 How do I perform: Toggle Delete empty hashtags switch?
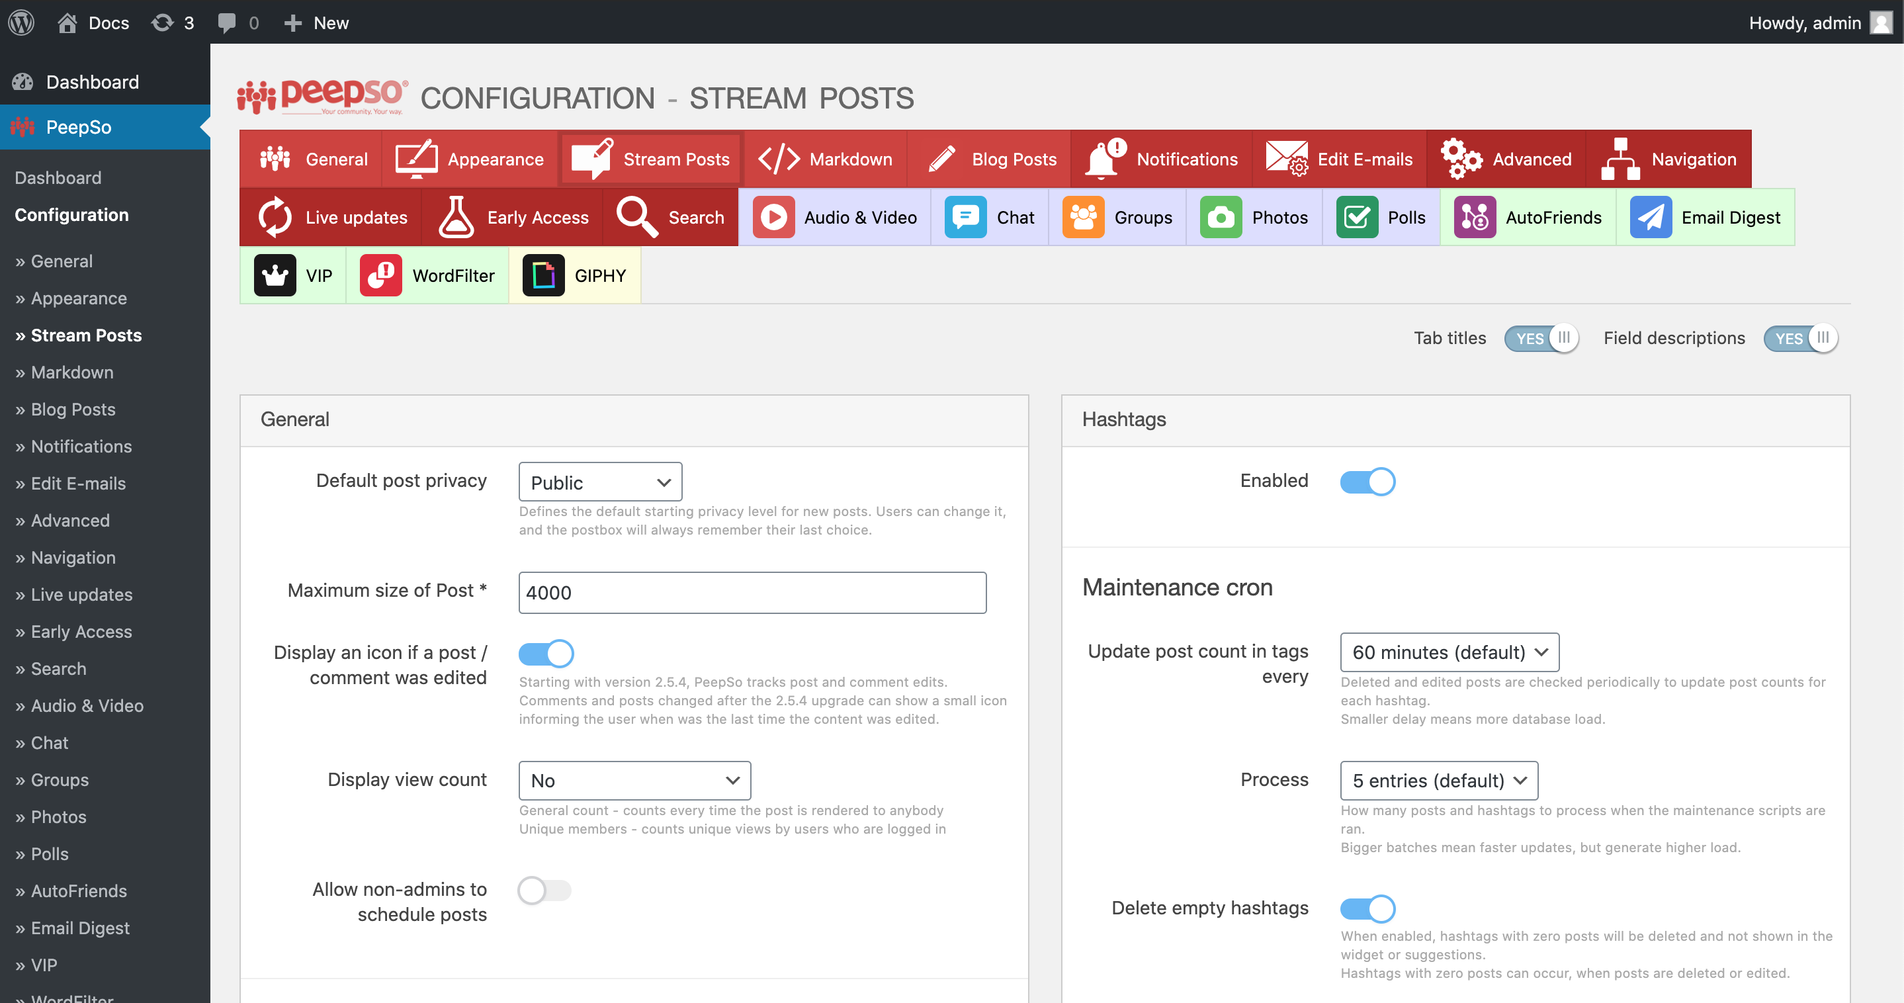pyautogui.click(x=1367, y=908)
